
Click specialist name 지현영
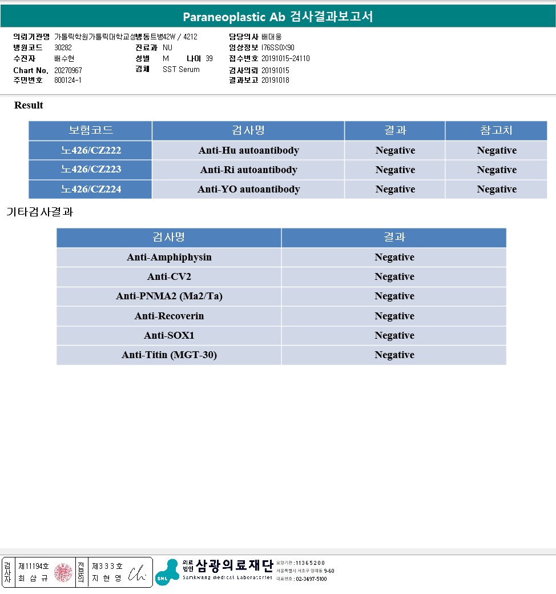pyautogui.click(x=107, y=578)
